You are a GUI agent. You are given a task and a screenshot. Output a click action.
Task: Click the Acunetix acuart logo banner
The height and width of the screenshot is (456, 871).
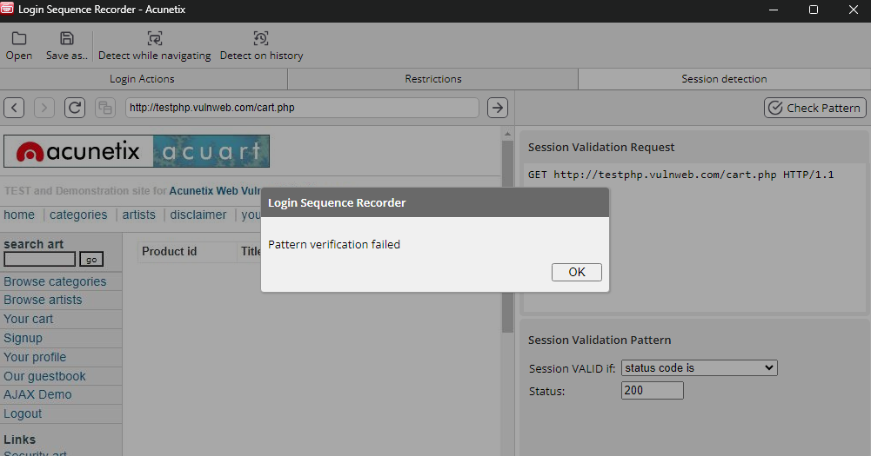(x=137, y=151)
